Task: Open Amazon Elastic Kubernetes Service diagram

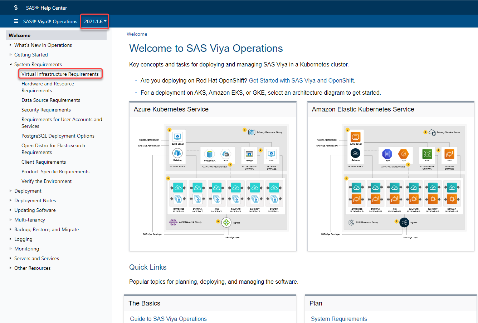Action: [x=391, y=182]
